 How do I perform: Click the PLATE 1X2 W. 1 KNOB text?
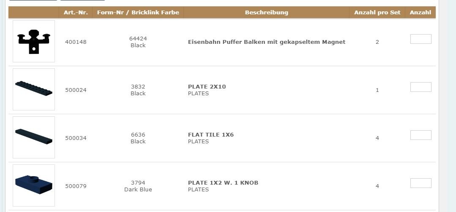[223, 183]
